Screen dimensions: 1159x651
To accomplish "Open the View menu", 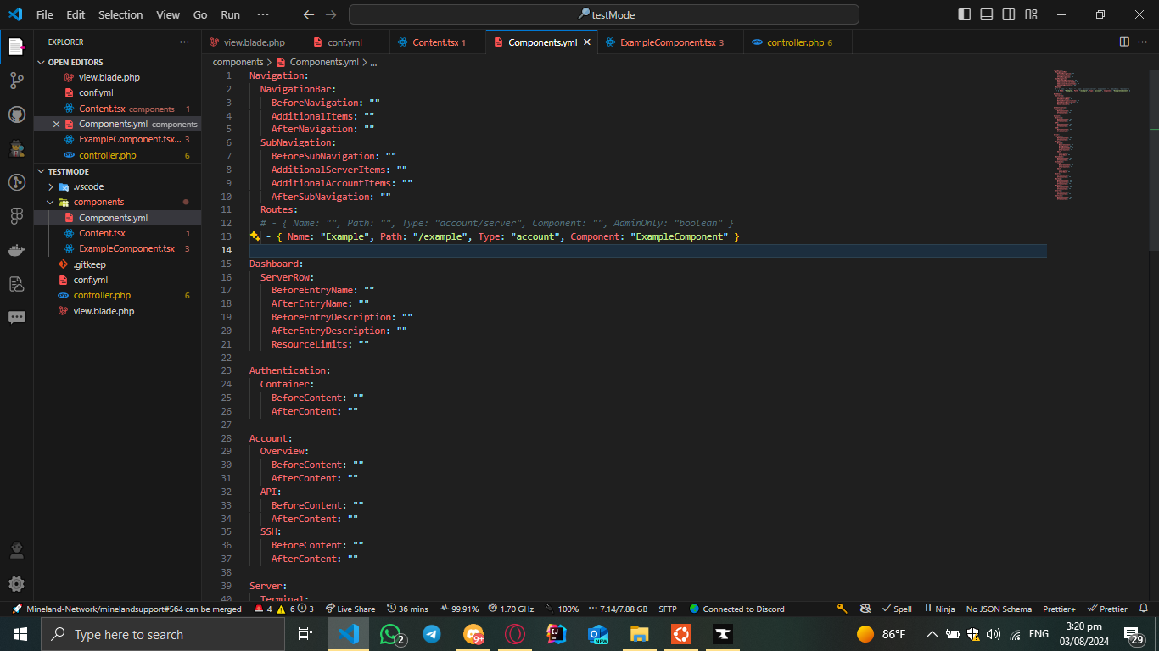I will (x=168, y=14).
